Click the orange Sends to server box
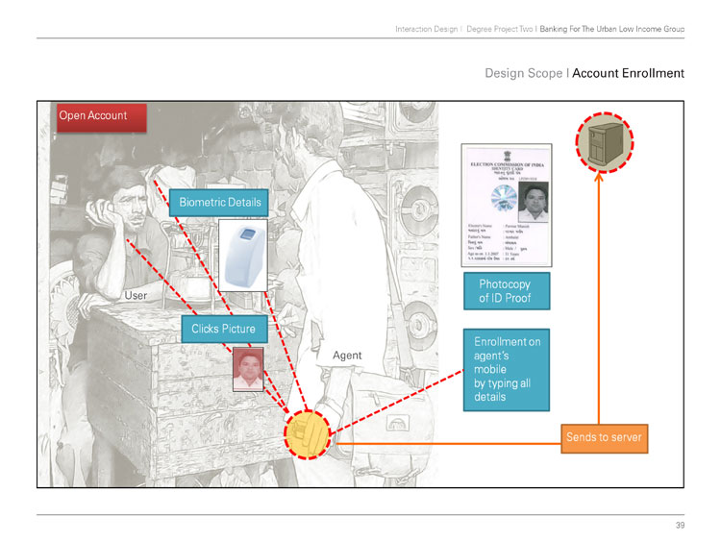 605,438
